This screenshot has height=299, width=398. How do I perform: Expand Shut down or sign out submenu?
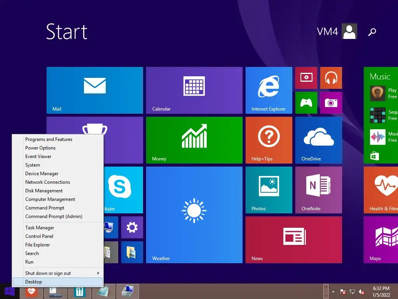[58, 273]
